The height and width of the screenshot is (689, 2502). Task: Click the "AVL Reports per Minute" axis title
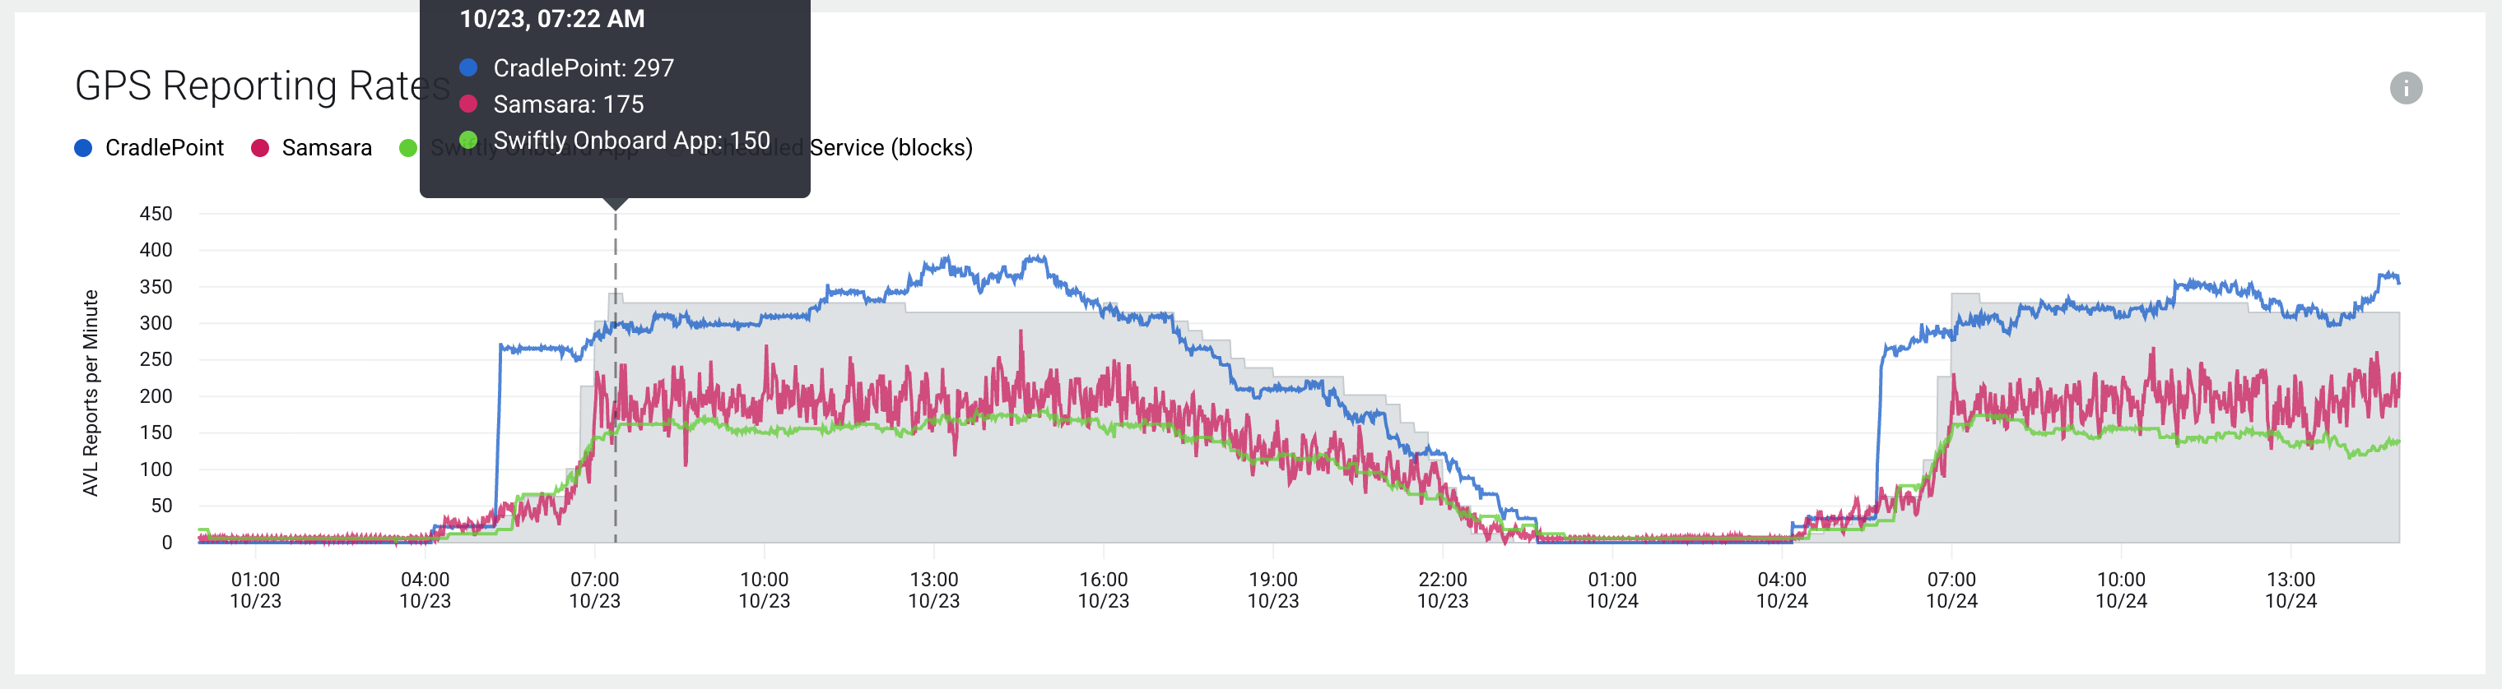coord(91,393)
